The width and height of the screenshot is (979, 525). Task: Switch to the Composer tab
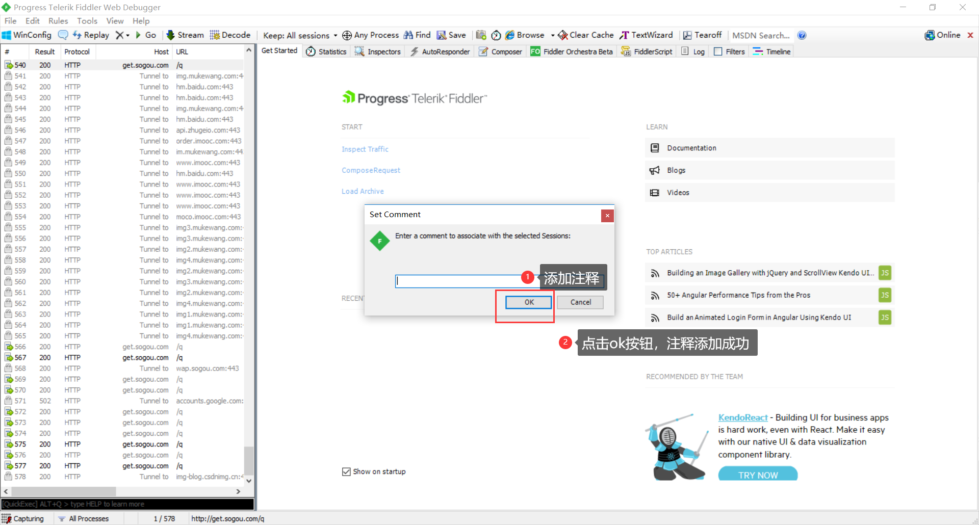pos(500,51)
